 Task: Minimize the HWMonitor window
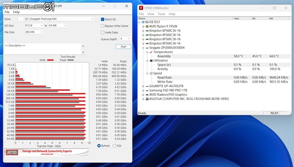[x=263, y=8]
